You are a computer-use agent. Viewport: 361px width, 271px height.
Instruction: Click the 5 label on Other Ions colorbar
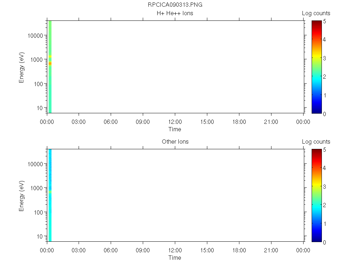324,150
